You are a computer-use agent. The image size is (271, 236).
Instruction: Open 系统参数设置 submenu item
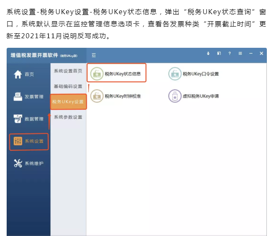click(x=68, y=117)
